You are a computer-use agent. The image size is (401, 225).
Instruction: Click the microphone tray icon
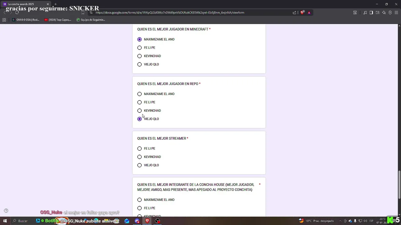355,221
